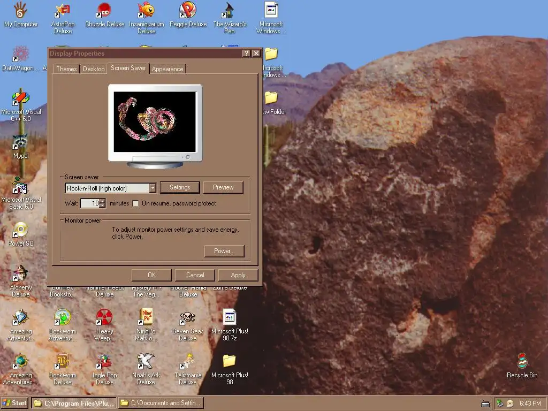
Task: Click the screen saver preview monitor image
Action: click(155, 126)
